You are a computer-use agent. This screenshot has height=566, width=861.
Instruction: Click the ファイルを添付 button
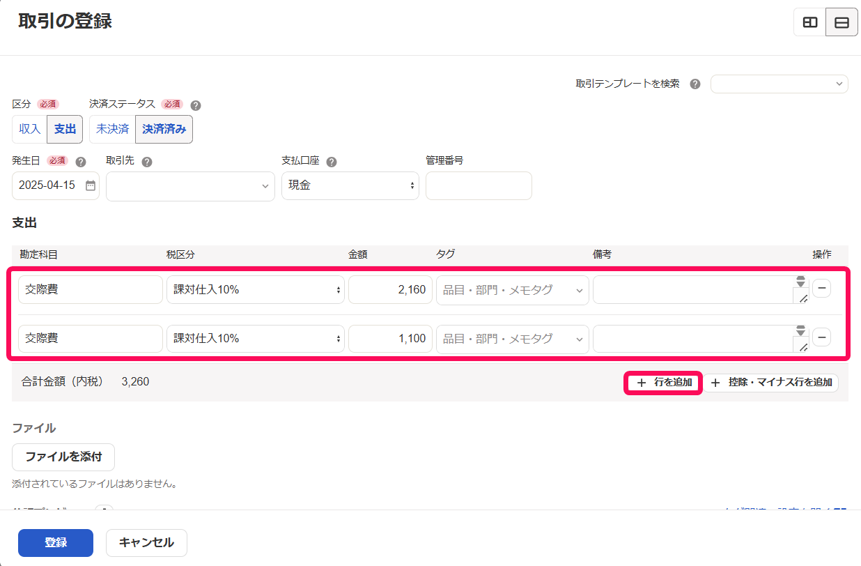(x=63, y=457)
